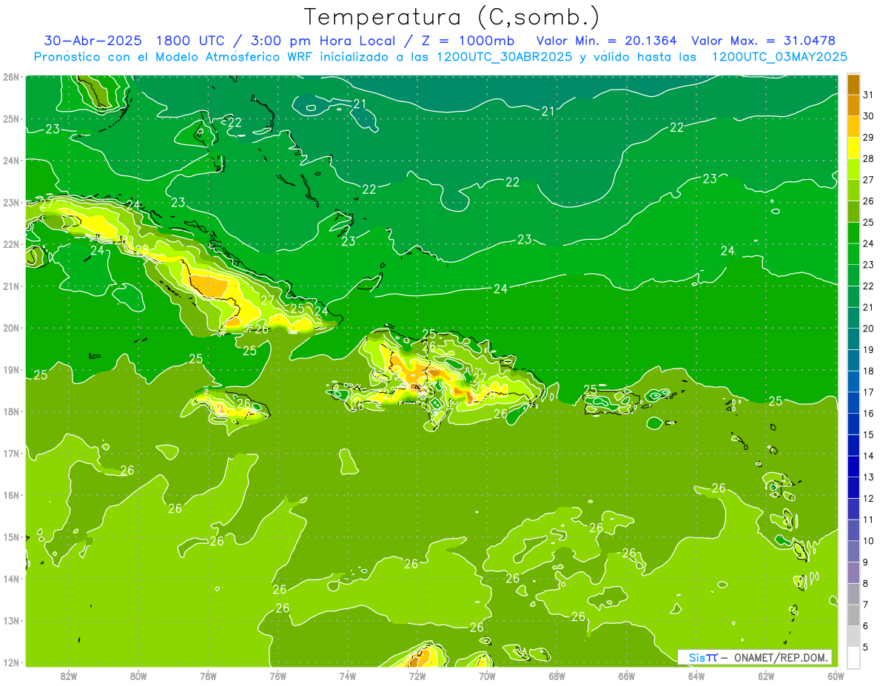This screenshot has height=686, width=888.
Task: Click the yellow swatch between 28 and 29
Action: (854, 149)
